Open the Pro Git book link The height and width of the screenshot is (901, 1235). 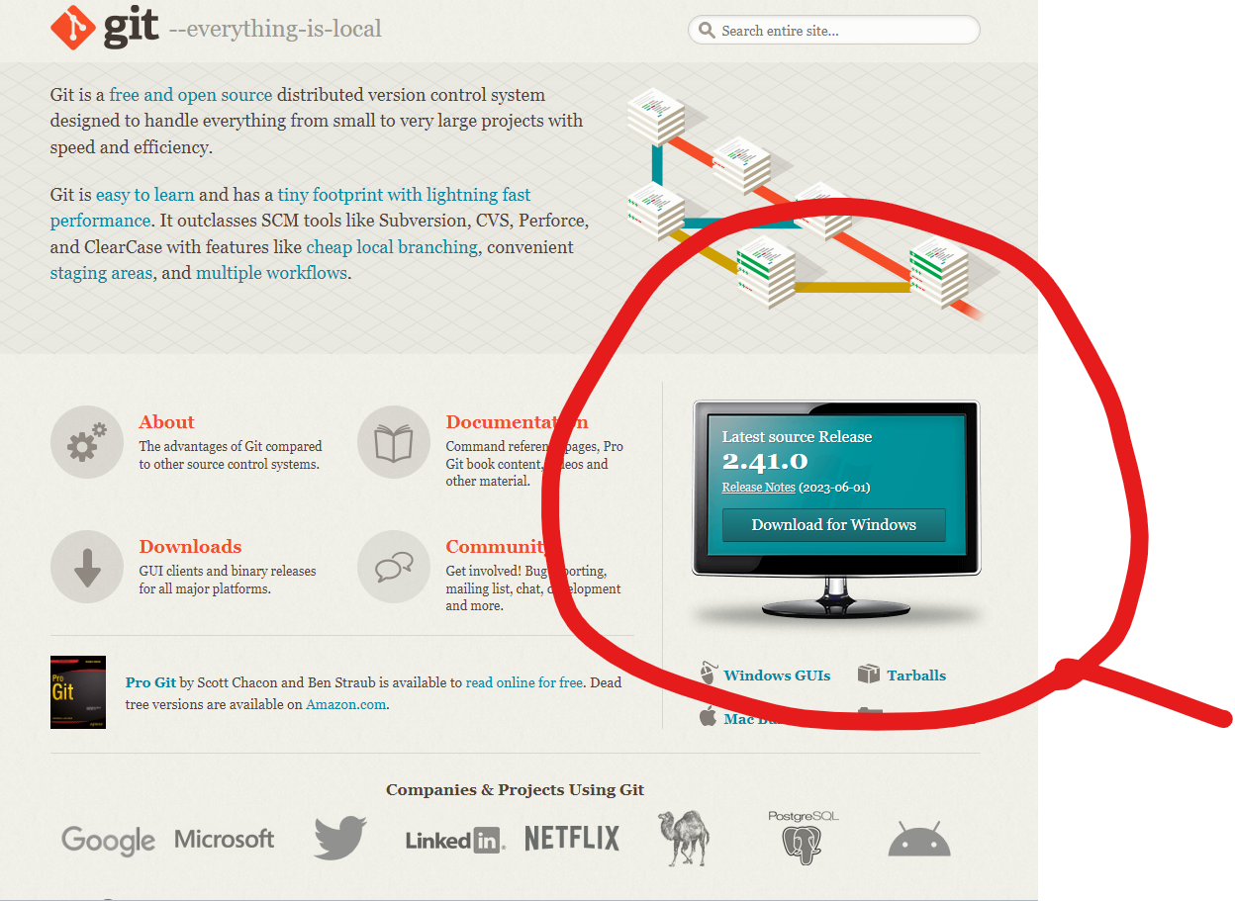(x=150, y=682)
